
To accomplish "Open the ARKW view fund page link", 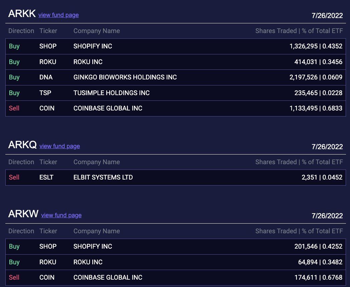I will coord(61,215).
